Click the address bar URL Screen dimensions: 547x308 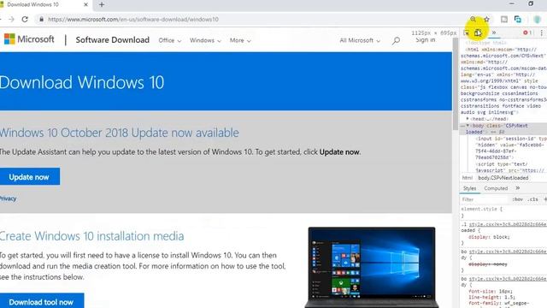point(133,20)
